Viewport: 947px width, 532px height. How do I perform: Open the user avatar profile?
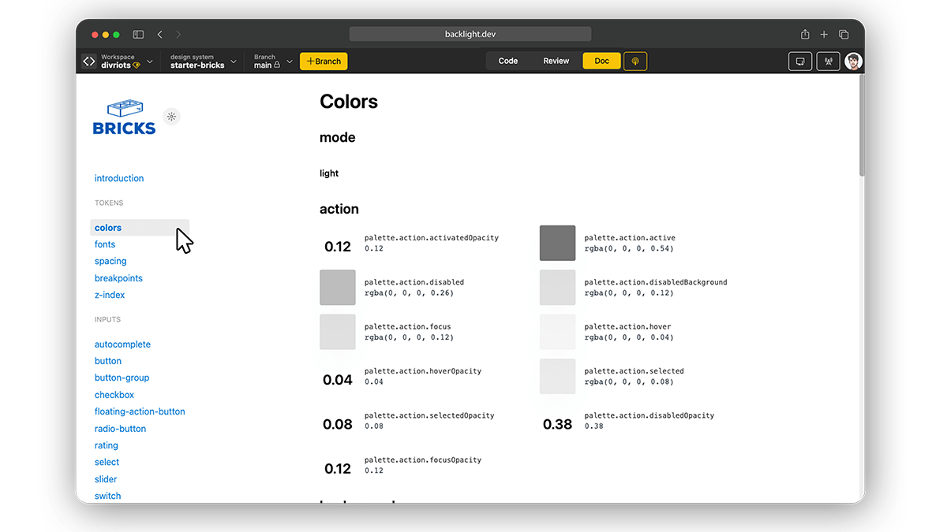tap(853, 61)
